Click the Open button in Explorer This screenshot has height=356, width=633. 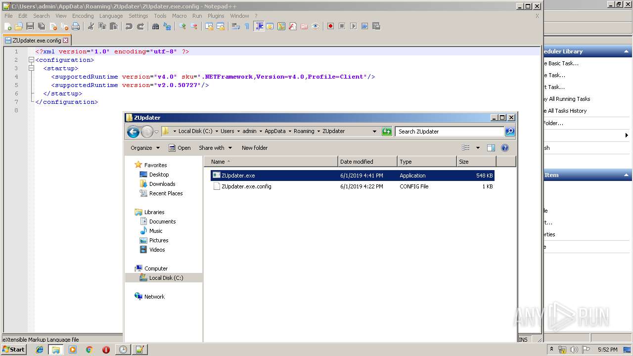click(180, 148)
